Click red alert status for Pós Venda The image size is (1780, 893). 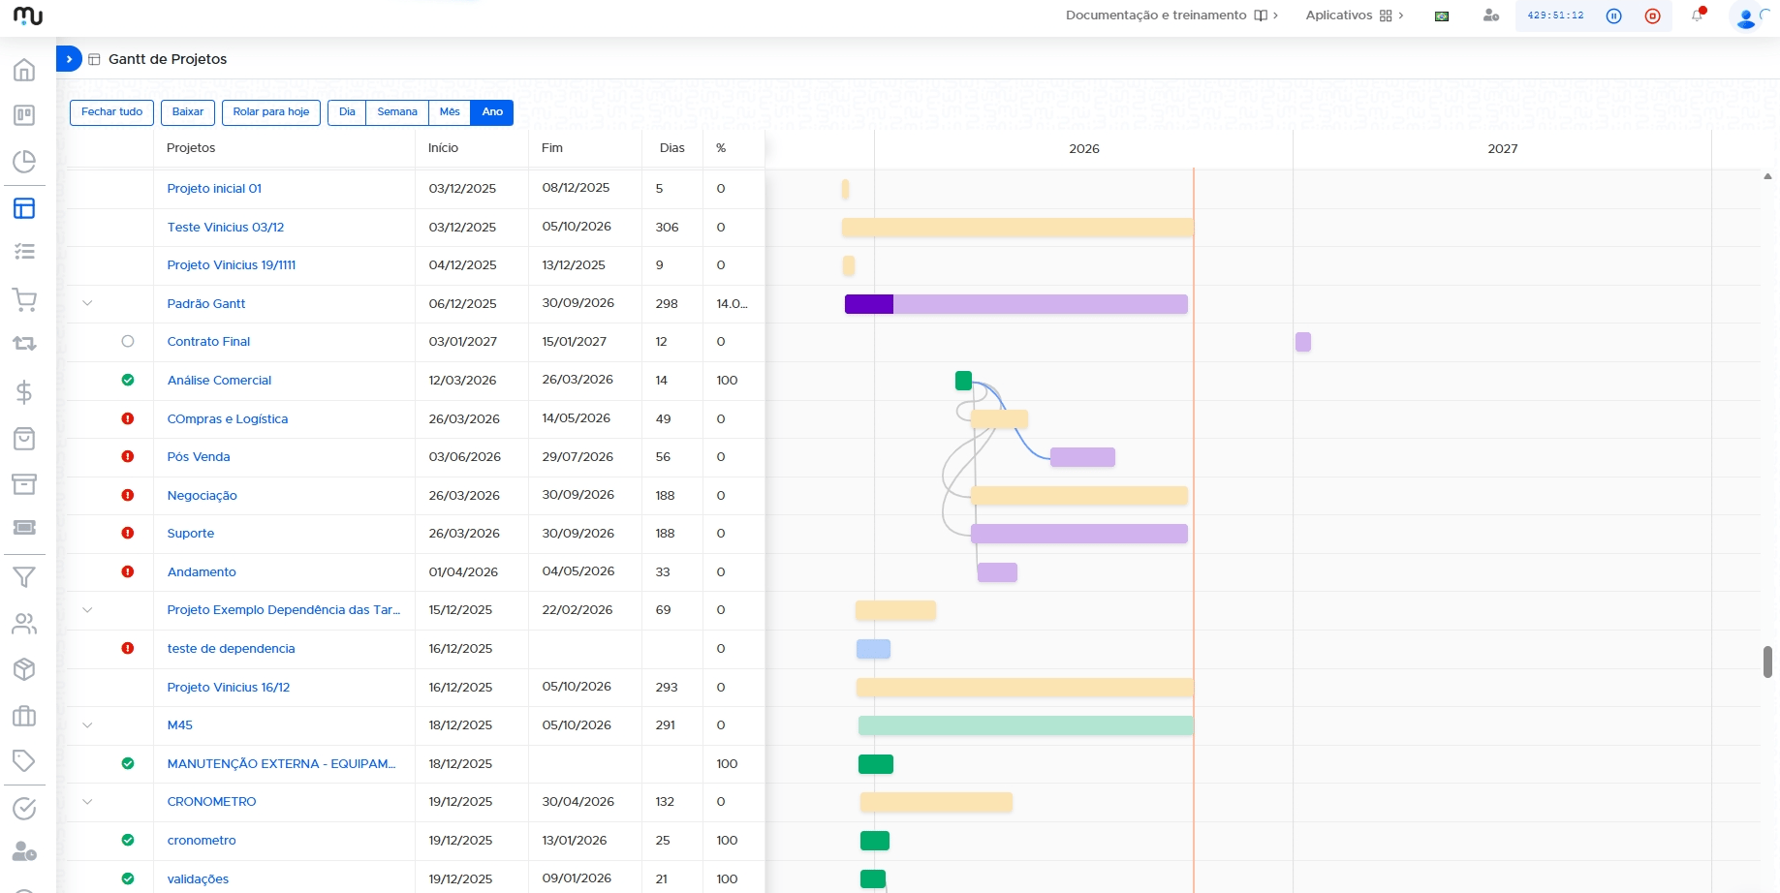(128, 456)
